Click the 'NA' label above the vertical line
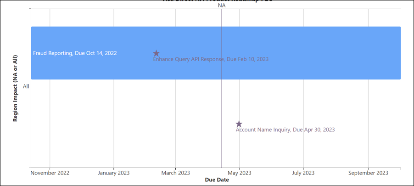This screenshot has height=186, width=414. point(222,5)
